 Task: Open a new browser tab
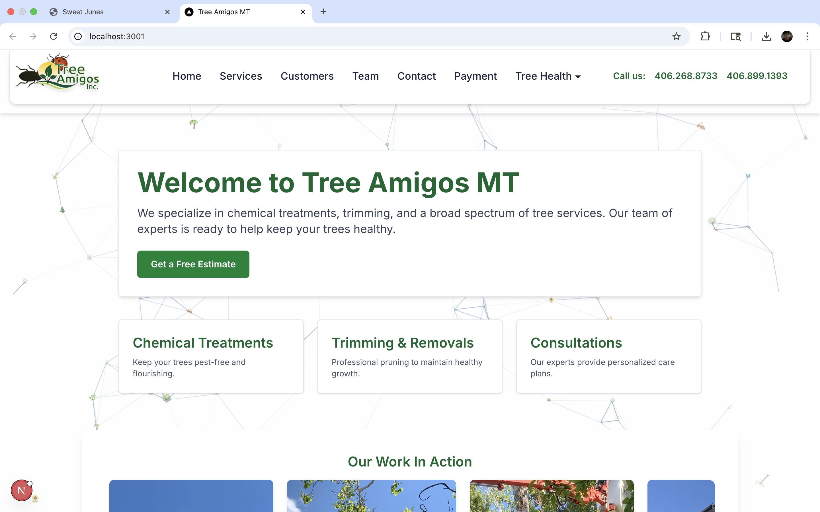[x=324, y=12]
